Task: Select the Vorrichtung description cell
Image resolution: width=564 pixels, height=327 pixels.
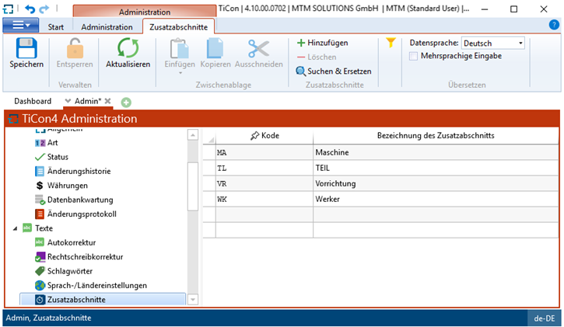Action: 436,184
